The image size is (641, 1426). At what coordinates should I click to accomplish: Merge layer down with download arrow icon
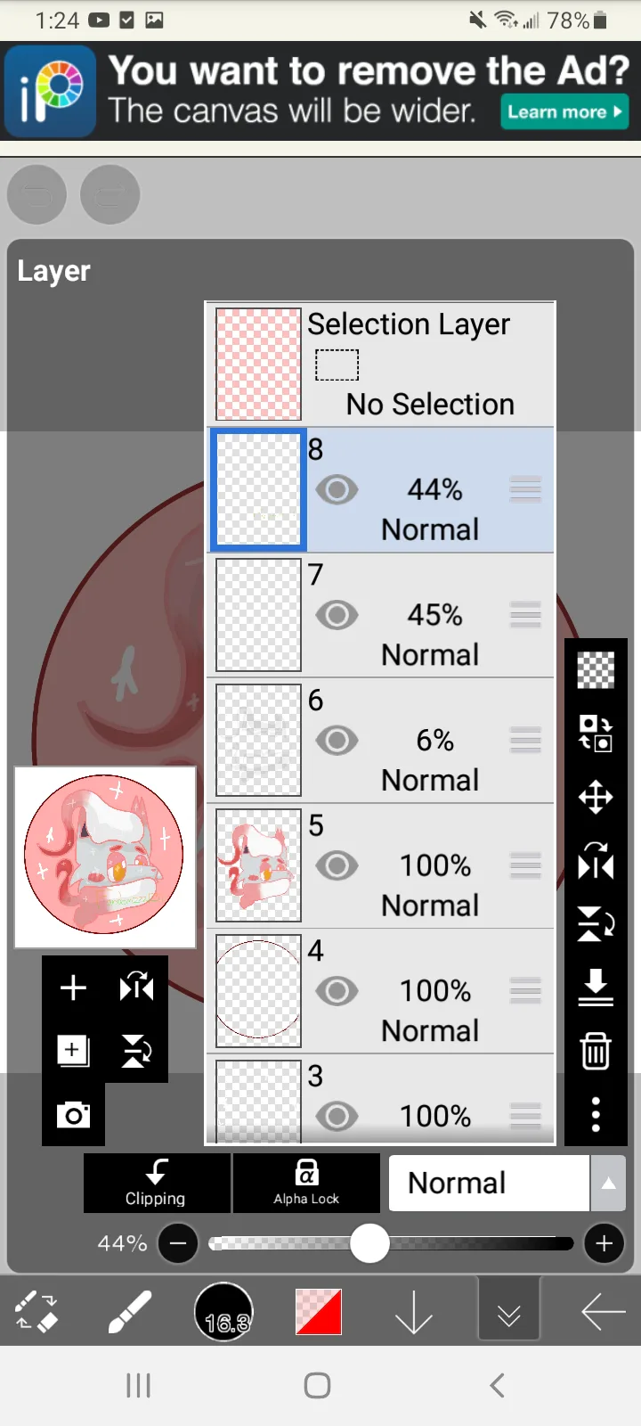click(596, 987)
